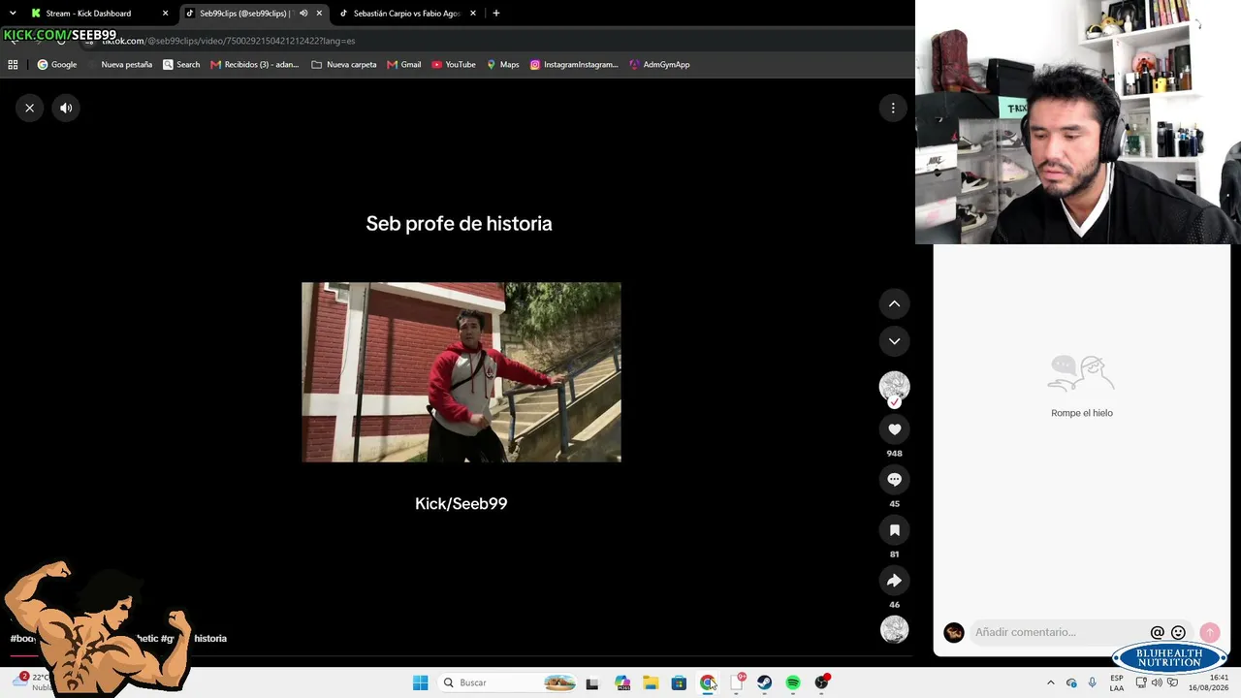Show hidden system tray icons

point(1051,682)
